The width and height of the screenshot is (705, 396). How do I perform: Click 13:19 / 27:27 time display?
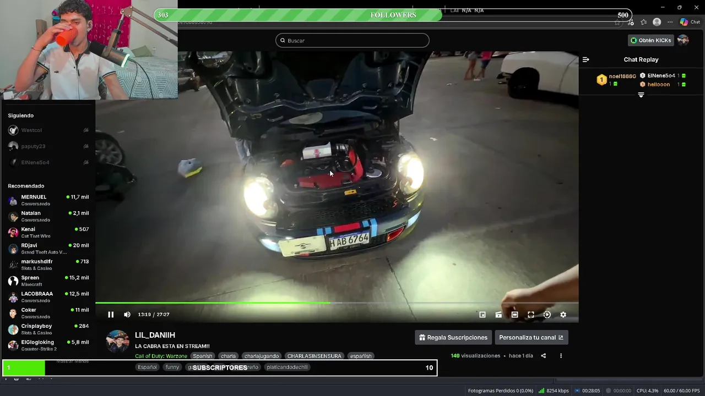154,315
